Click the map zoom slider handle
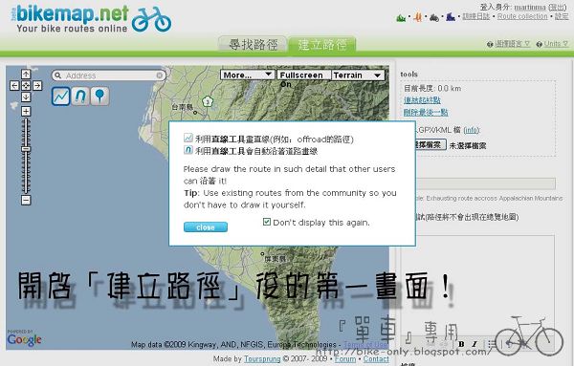The image size is (574, 366). [x=26, y=149]
